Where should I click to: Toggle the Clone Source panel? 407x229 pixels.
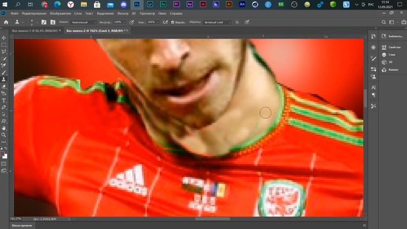[53, 22]
